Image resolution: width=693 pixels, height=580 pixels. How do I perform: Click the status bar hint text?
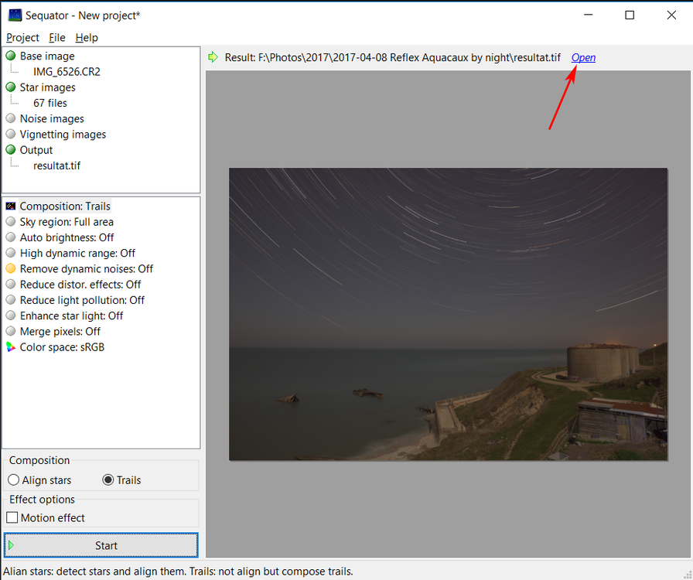[178, 571]
